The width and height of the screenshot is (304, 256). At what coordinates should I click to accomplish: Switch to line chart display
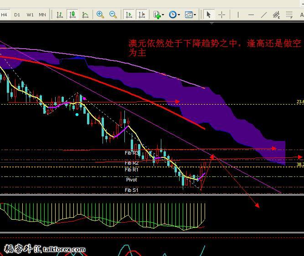pos(85,15)
